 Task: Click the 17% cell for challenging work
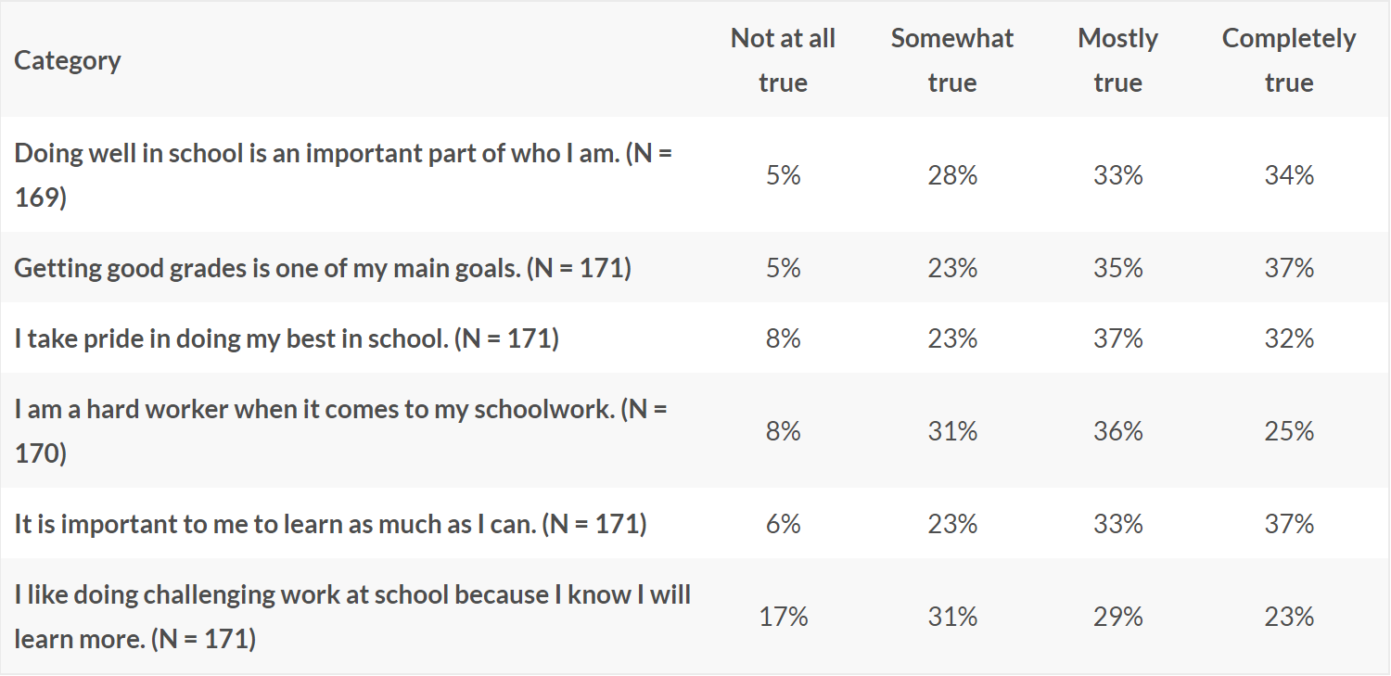(783, 617)
